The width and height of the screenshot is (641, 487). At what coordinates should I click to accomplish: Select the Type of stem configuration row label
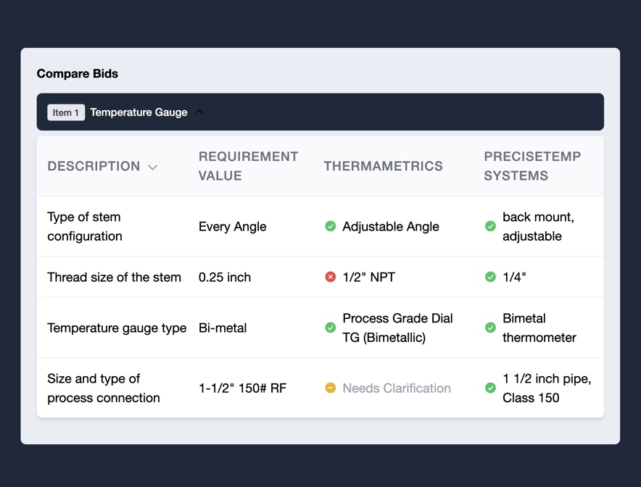click(x=85, y=226)
